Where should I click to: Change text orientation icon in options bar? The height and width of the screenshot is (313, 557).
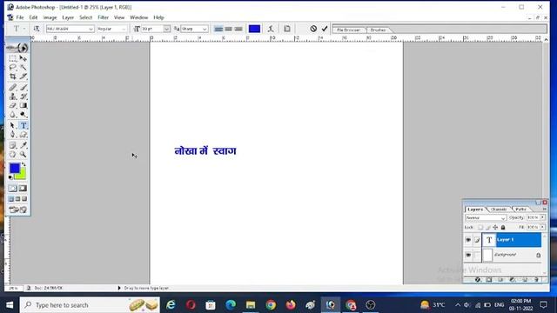point(37,29)
